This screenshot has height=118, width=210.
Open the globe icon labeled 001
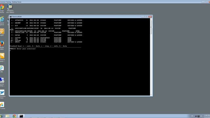coord(2,69)
